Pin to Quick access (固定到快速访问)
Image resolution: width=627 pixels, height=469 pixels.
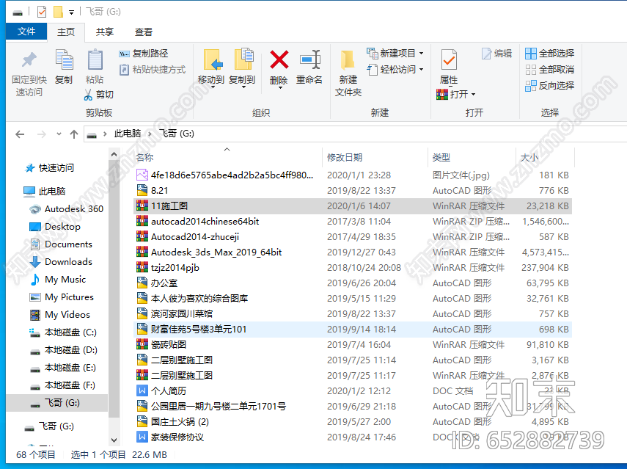coord(29,74)
